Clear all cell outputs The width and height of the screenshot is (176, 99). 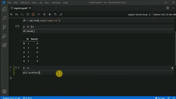44,14
